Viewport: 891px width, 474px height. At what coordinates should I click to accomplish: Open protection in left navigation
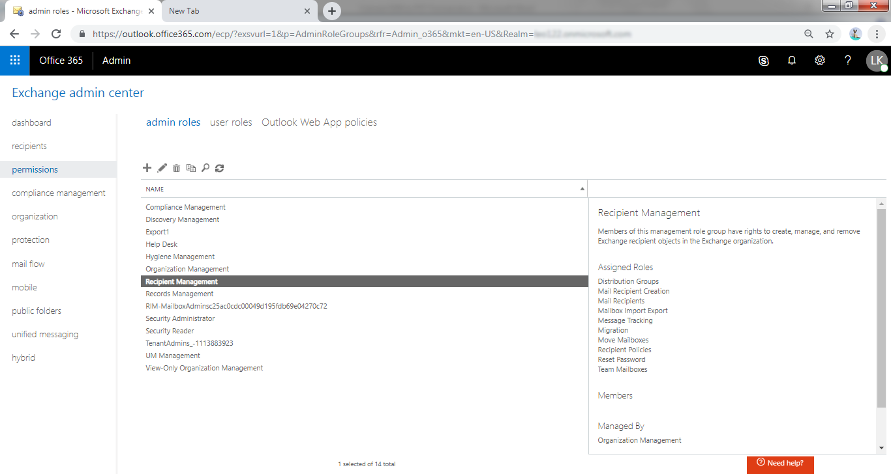click(31, 240)
